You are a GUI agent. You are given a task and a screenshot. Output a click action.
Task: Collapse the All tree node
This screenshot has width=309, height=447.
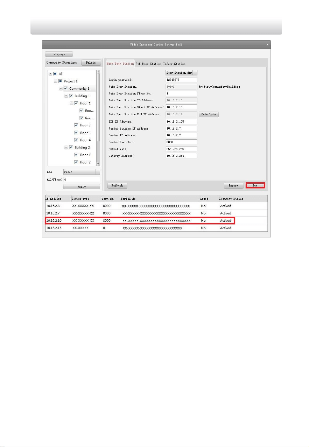click(50, 74)
